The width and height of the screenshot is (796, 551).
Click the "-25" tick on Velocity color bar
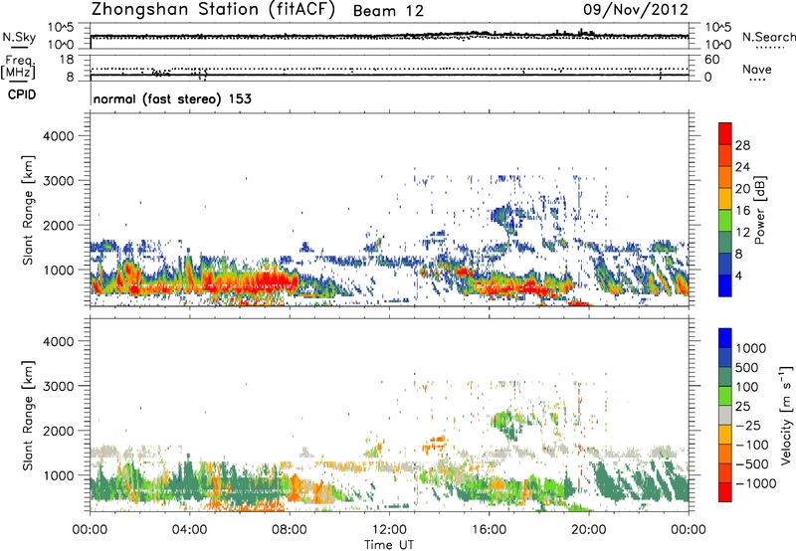click(x=748, y=425)
